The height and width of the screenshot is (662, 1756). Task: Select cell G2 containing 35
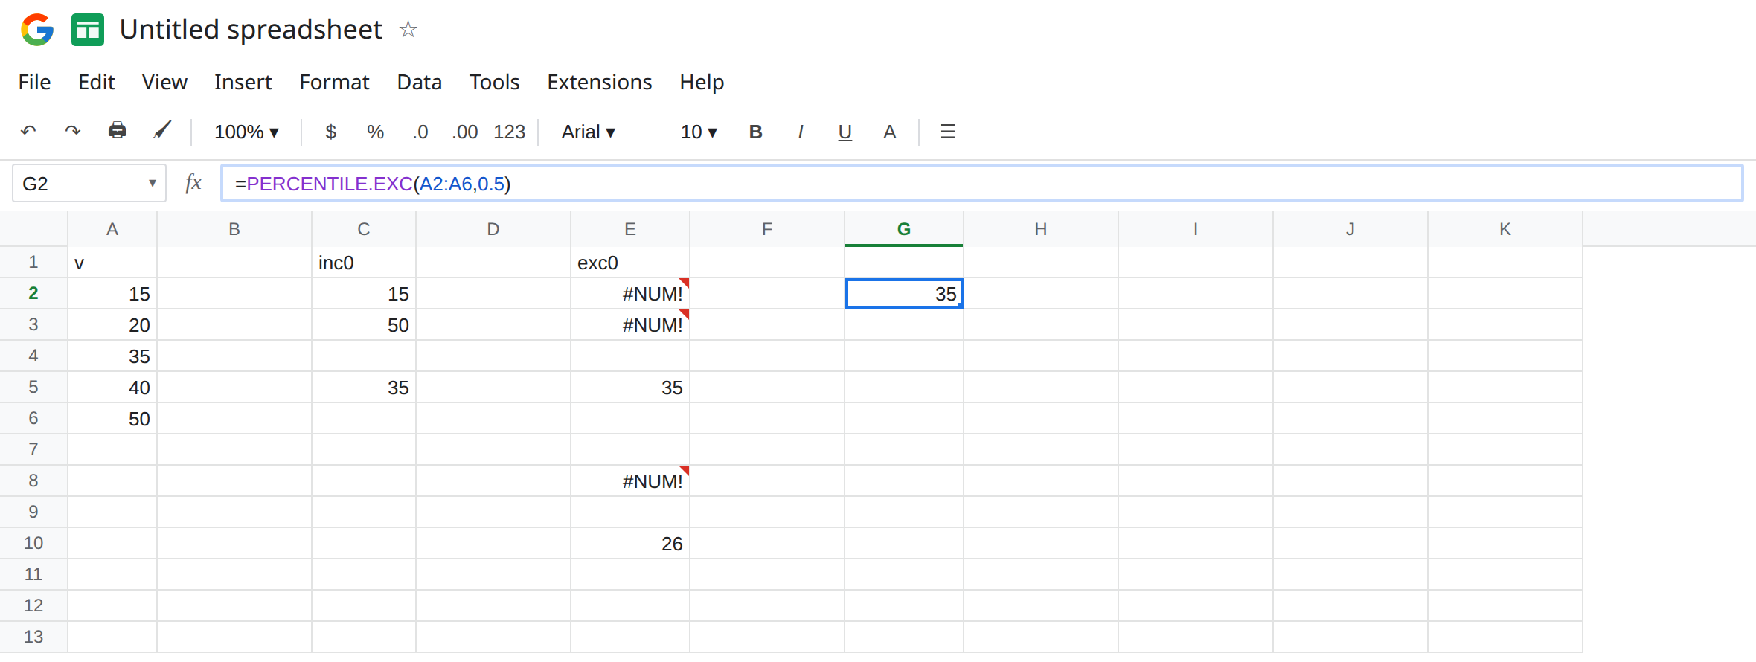pyautogui.click(x=904, y=294)
